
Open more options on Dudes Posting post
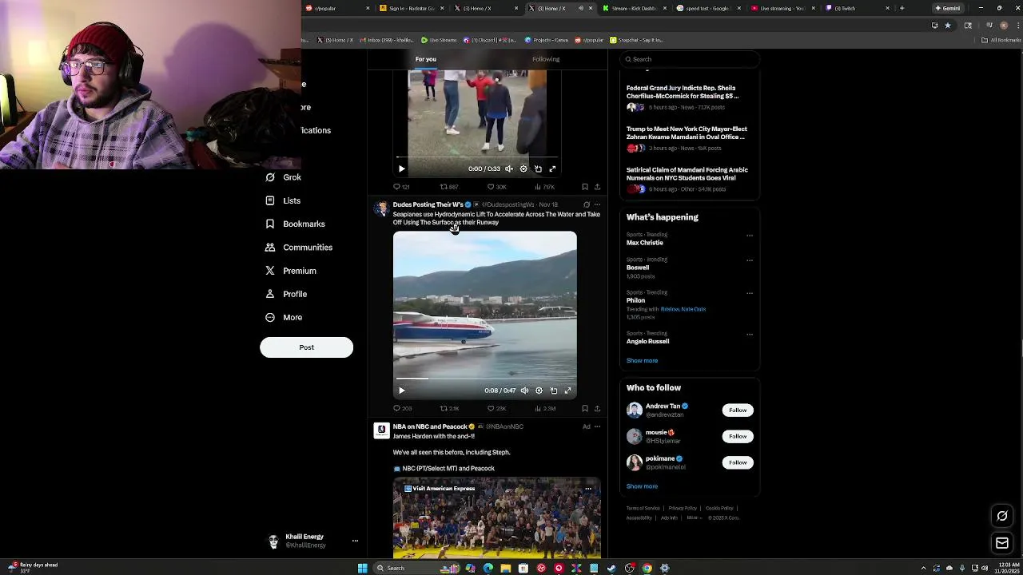tap(597, 204)
